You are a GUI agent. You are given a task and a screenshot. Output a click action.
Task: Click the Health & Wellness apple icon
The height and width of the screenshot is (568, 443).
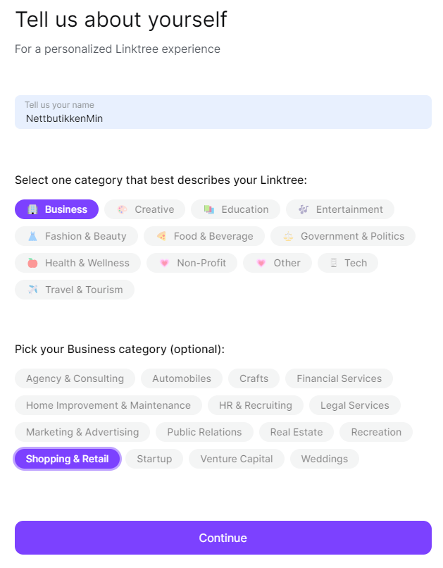(32, 263)
